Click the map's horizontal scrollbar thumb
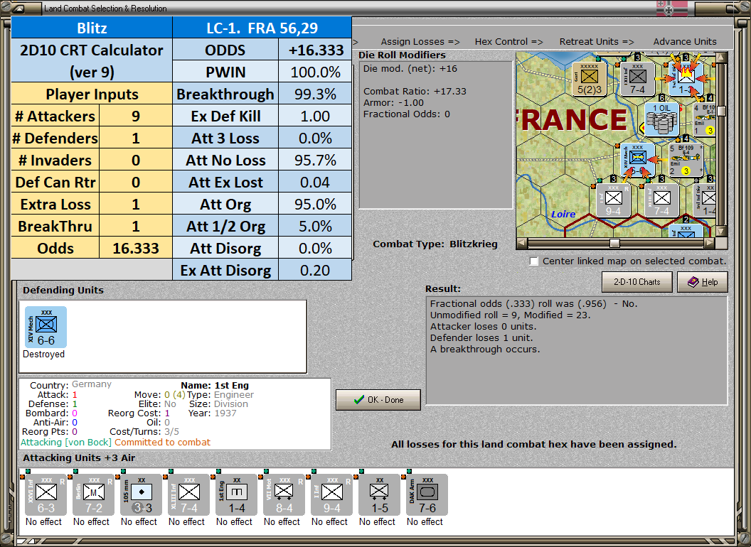 point(614,243)
